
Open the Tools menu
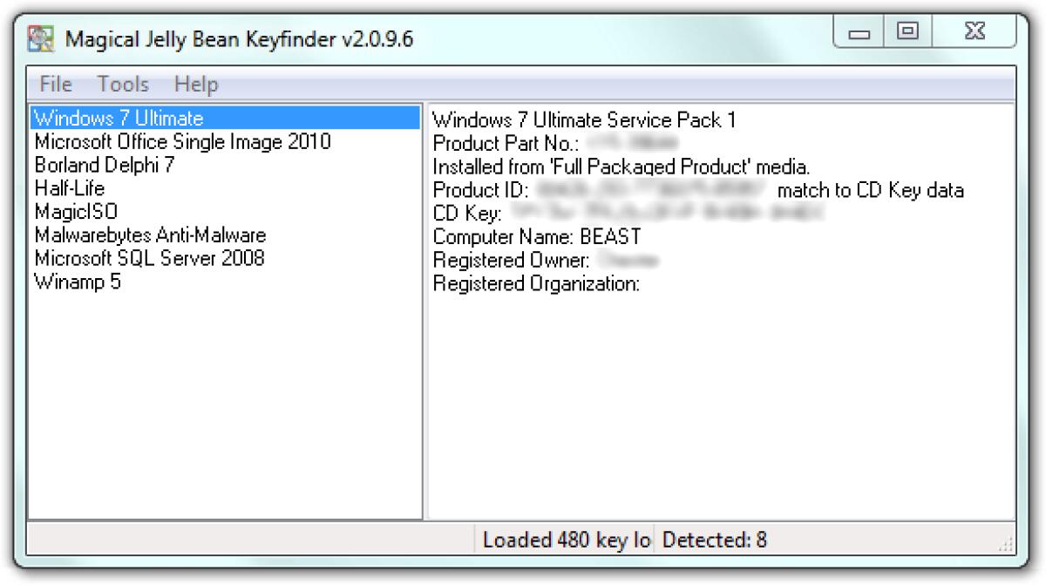pos(123,84)
